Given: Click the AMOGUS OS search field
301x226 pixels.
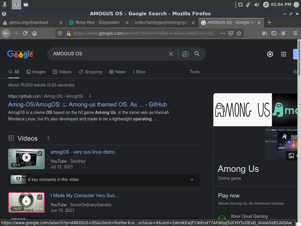Looking at the screenshot, I should pos(109,54).
